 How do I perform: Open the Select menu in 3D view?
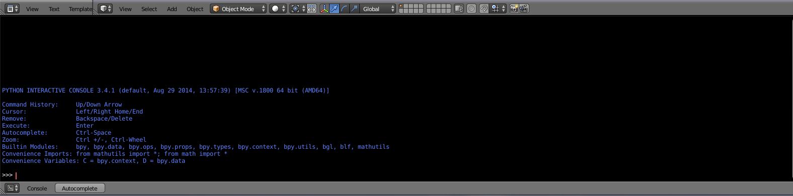click(149, 9)
